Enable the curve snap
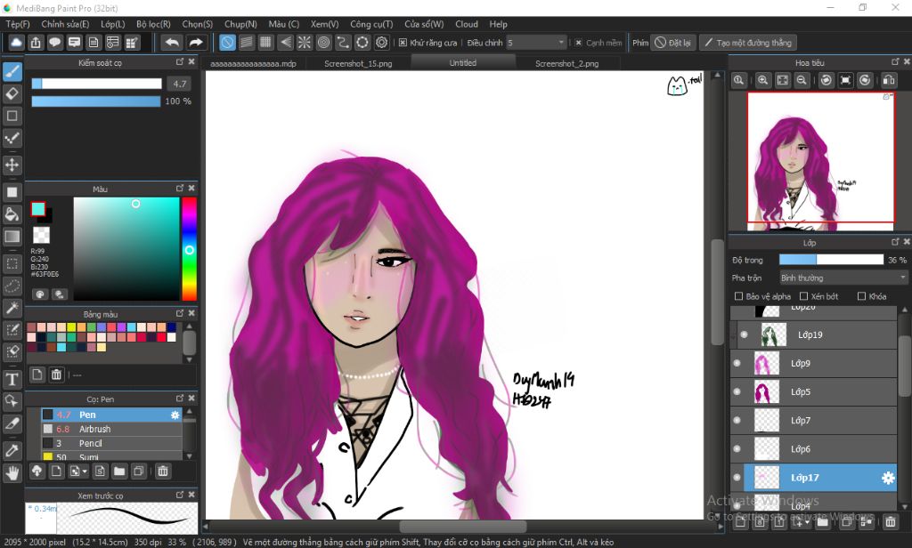 [343, 43]
